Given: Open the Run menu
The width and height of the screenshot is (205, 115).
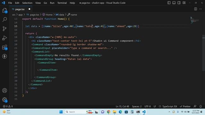Looking at the screenshot, I should [52, 3].
